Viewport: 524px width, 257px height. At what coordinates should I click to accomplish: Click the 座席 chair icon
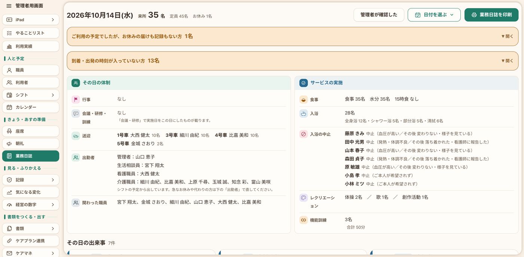[9, 131]
